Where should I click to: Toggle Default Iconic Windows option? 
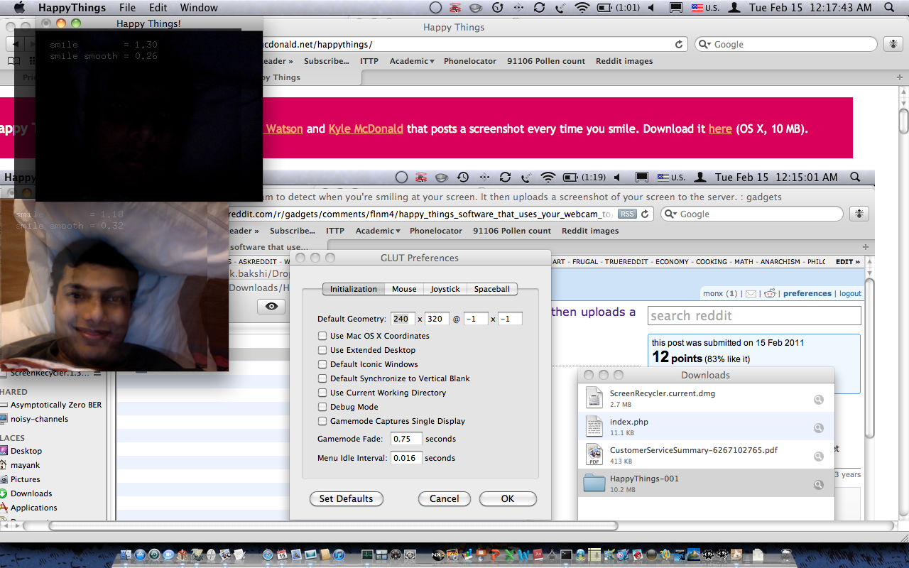(x=322, y=364)
